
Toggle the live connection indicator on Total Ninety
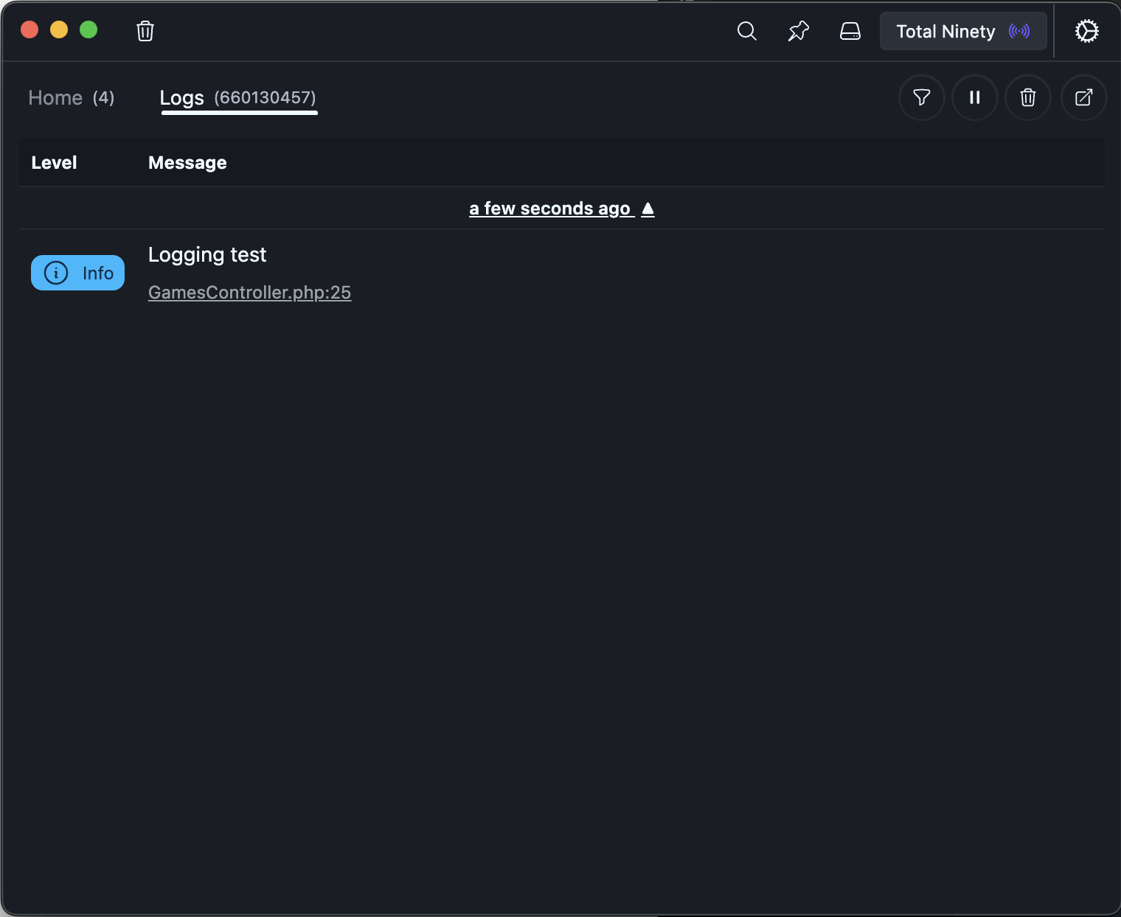[1019, 31]
